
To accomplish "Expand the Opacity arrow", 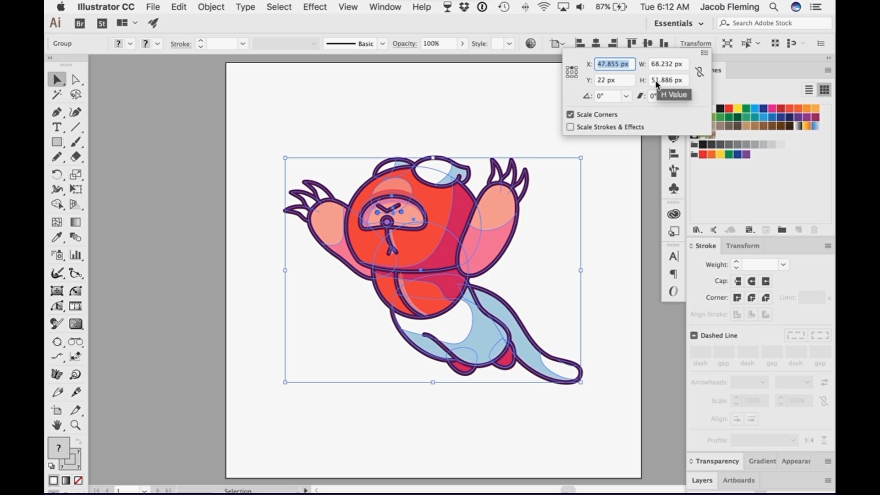I will (x=462, y=44).
